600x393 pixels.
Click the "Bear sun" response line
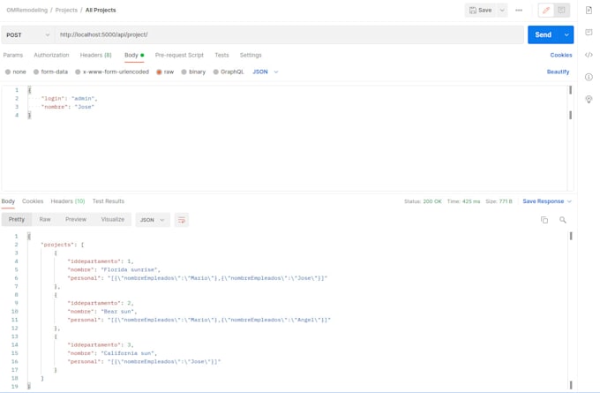point(101,312)
